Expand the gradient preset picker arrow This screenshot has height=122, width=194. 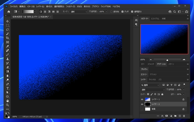coord(35,12)
